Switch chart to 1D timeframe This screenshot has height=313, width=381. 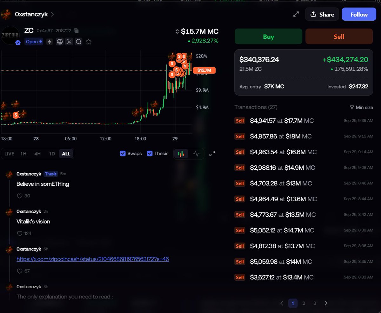(x=52, y=154)
